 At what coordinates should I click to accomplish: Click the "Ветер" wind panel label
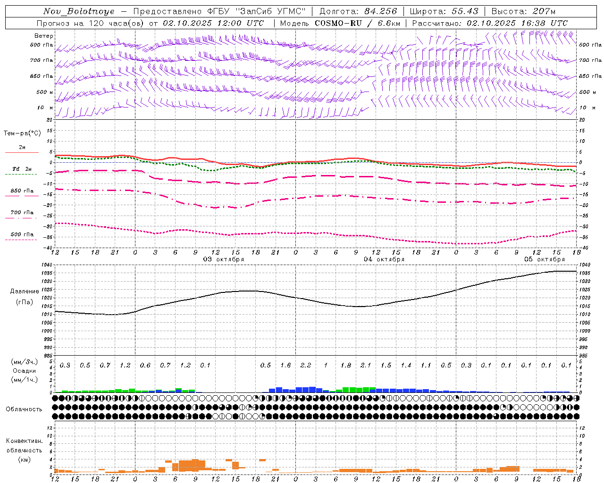[x=44, y=36]
